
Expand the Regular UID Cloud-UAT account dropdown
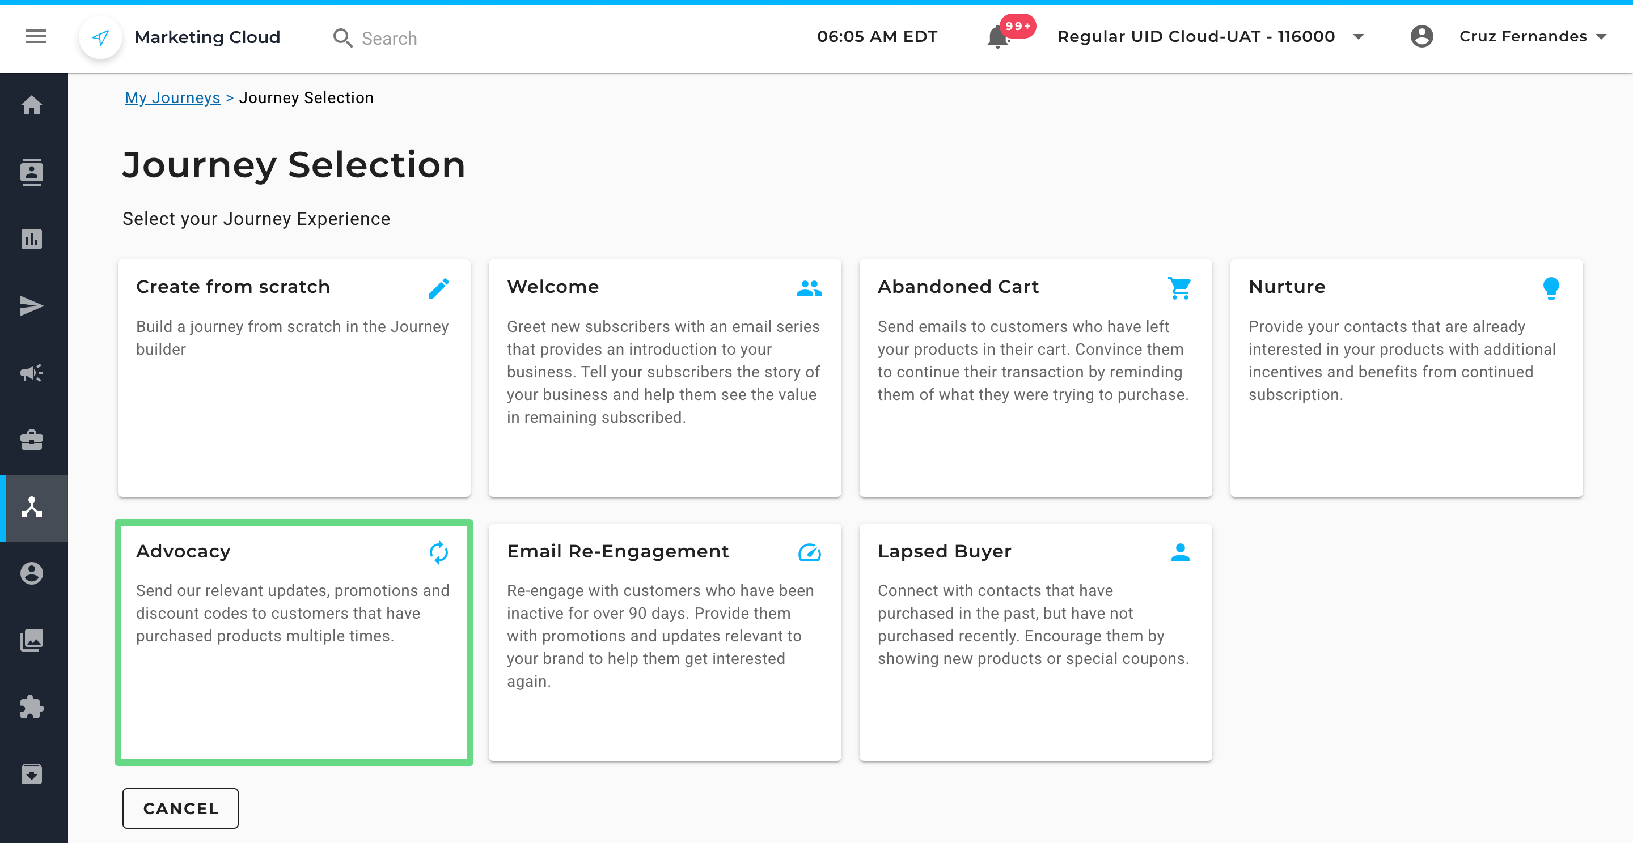pos(1209,37)
